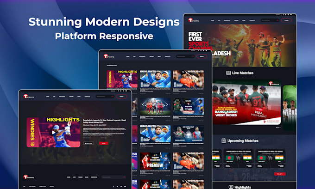This screenshot has width=315, height=189.
Task: Open the partially visible football live match card
Action: (290, 108)
